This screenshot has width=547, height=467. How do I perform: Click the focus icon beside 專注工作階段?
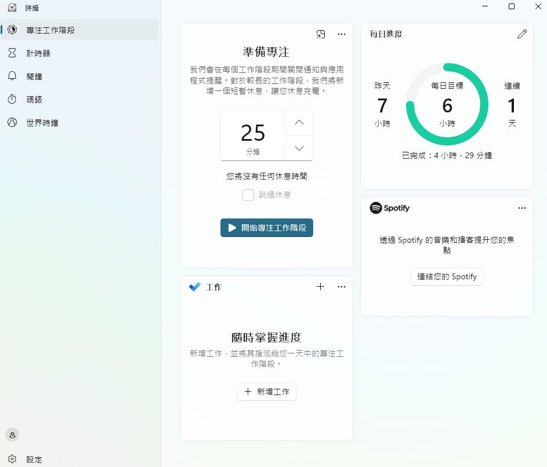pos(12,30)
